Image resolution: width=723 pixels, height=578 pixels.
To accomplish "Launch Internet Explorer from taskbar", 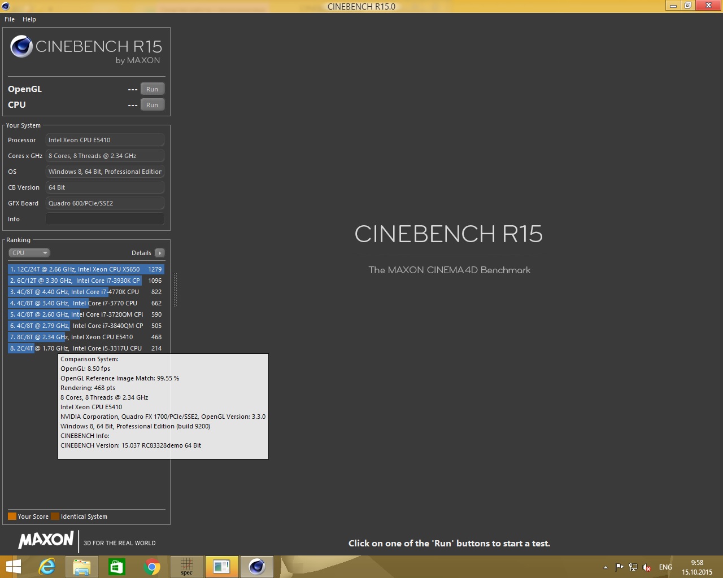I will tap(47, 567).
